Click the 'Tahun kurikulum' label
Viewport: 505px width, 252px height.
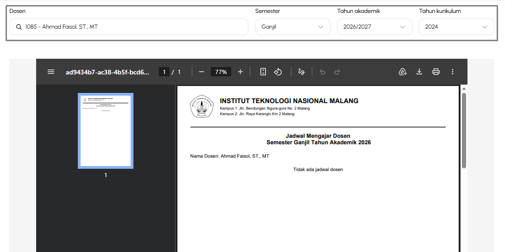tap(440, 11)
